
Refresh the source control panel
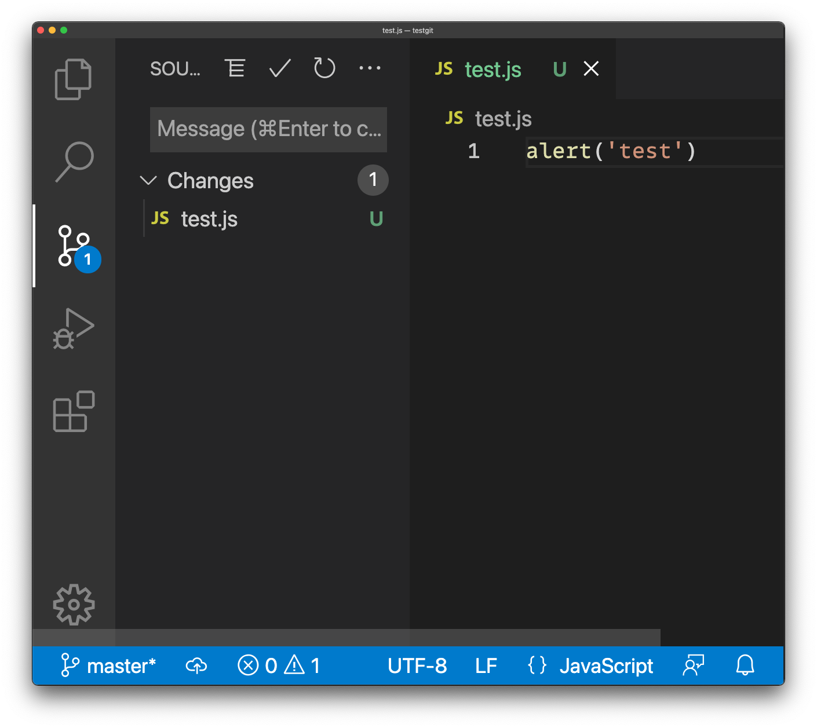[x=324, y=68]
